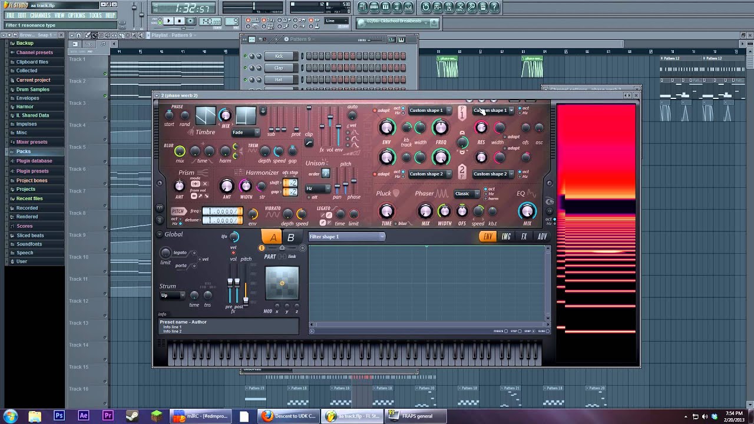Switch to Harmor part B tab
This screenshot has width=754, height=424.
point(290,237)
